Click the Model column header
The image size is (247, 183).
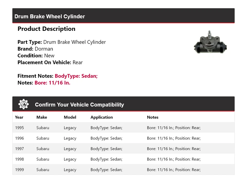(70, 117)
